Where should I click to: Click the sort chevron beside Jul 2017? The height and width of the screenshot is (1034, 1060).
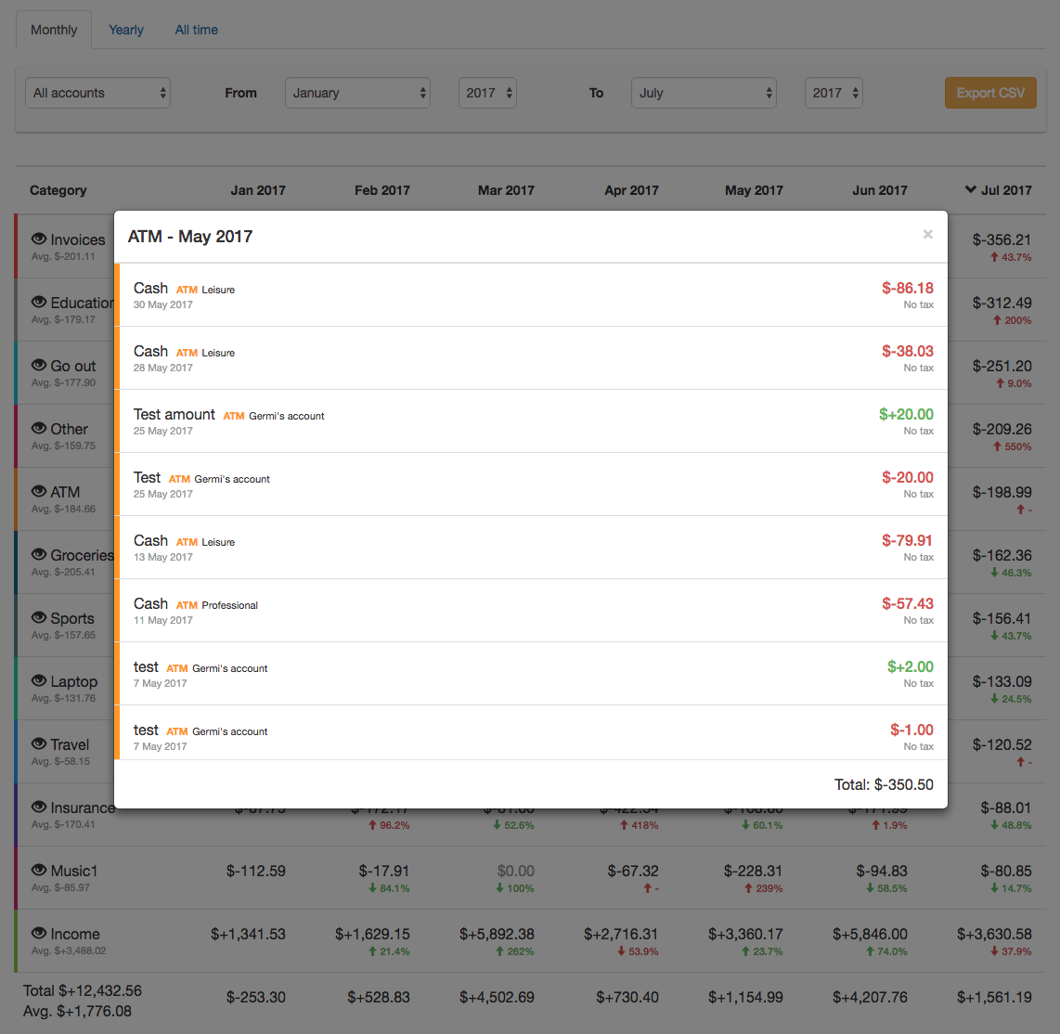(970, 190)
